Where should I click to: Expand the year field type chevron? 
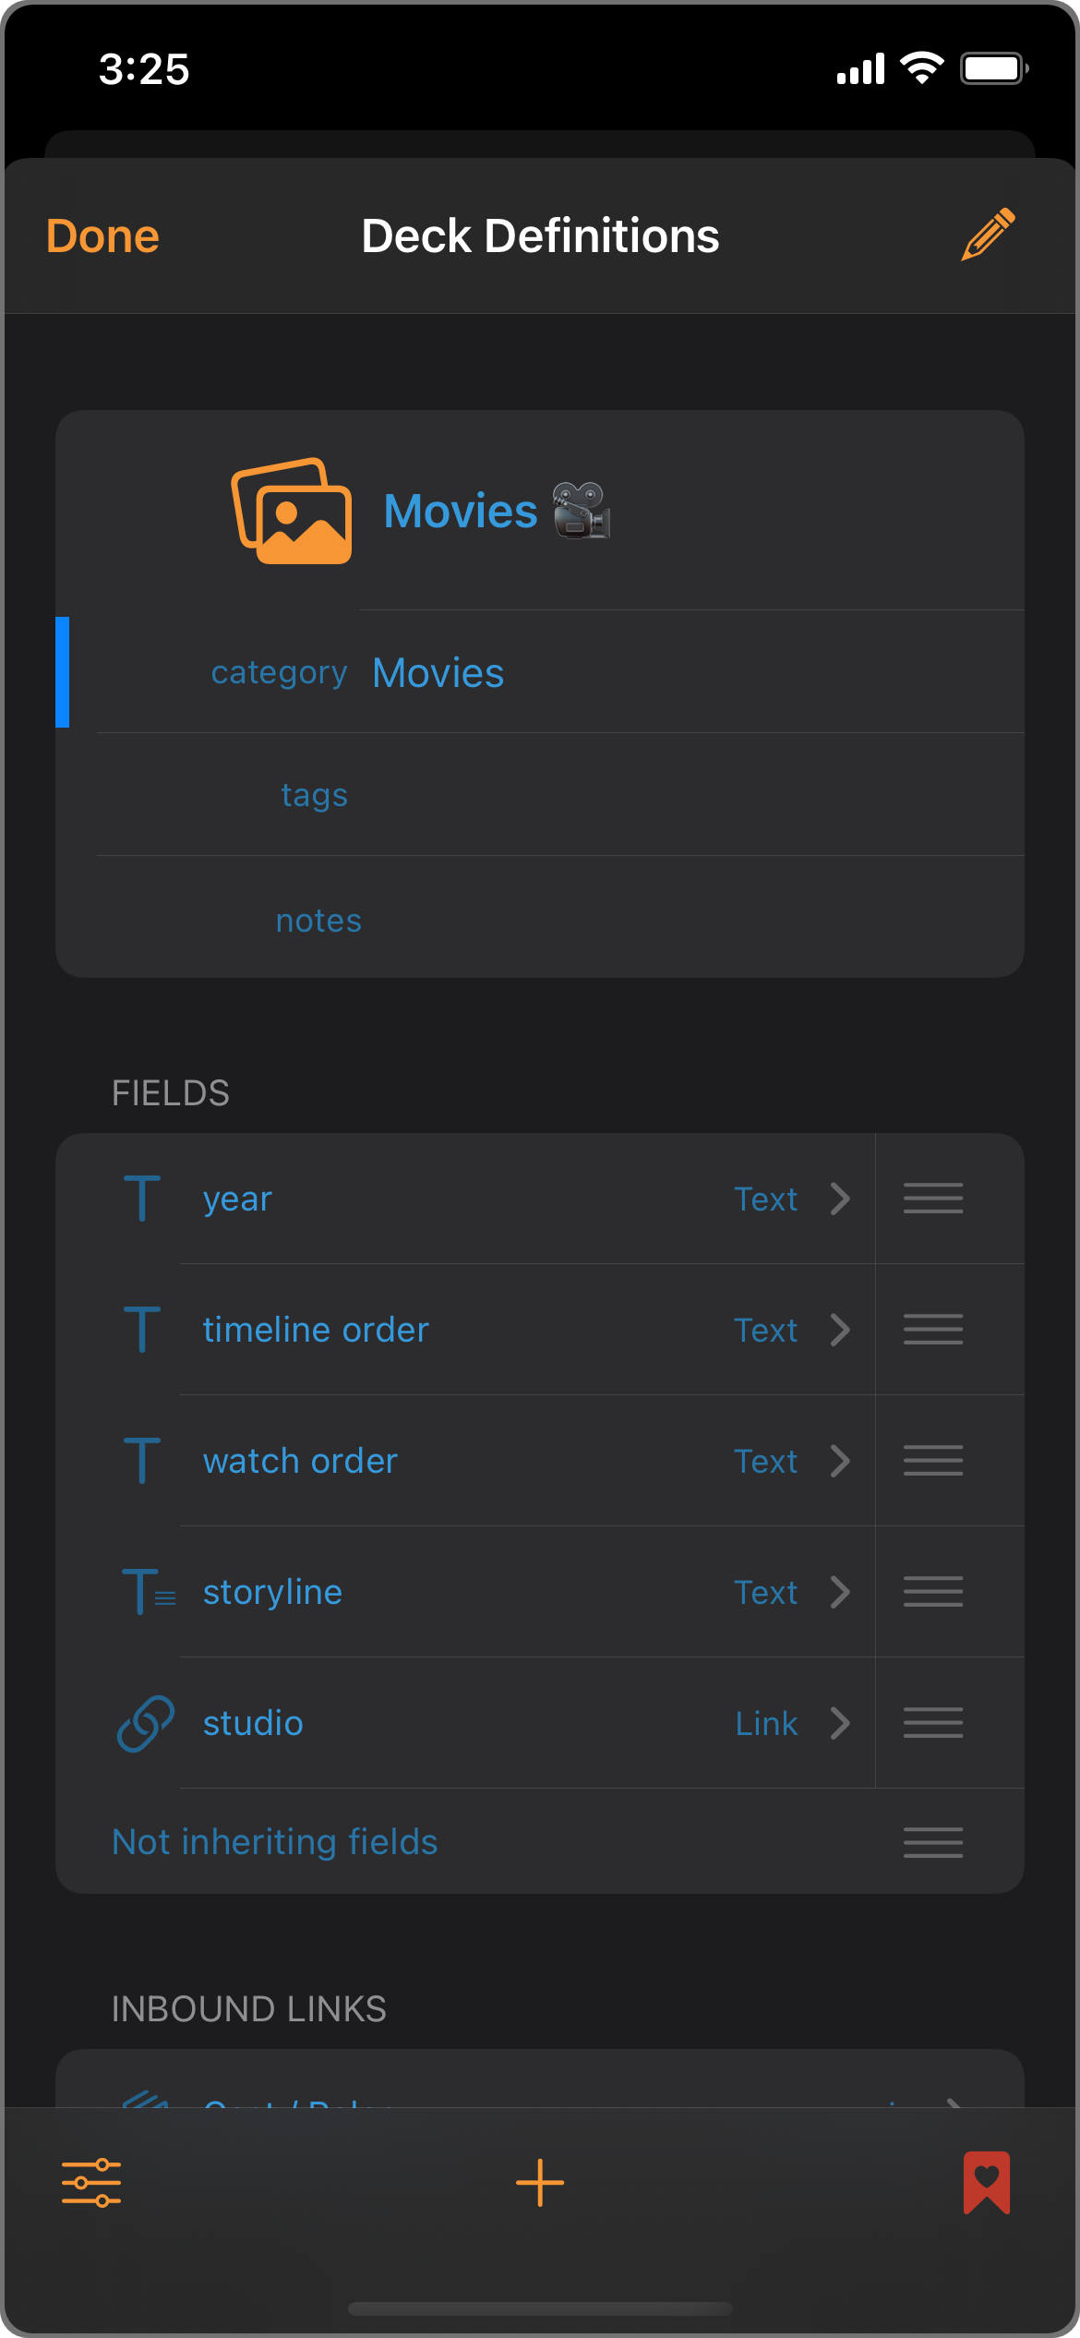click(839, 1199)
